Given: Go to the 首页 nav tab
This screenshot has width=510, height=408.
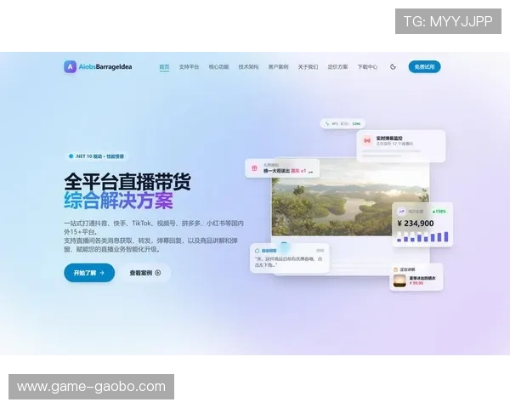Looking at the screenshot, I should 164,67.
